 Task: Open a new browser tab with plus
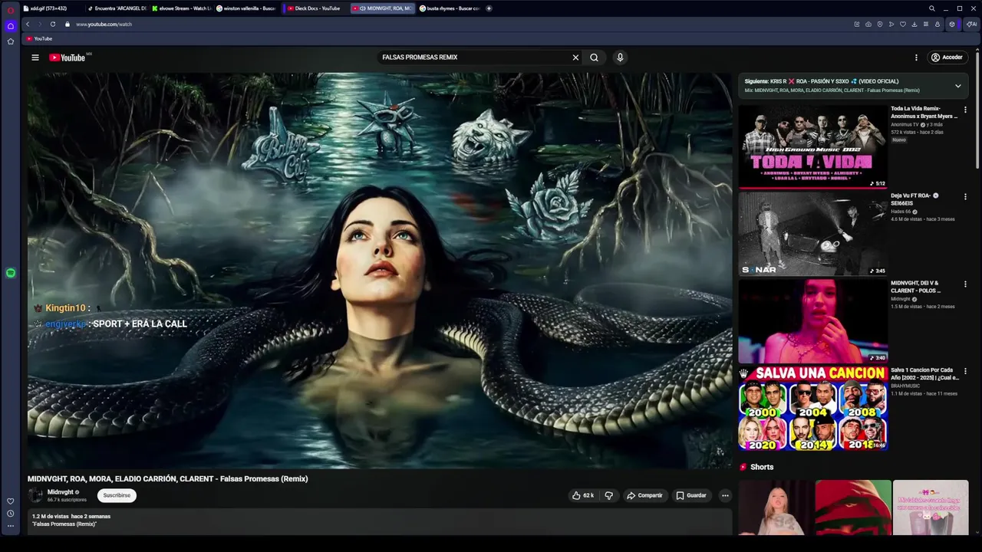[x=489, y=8]
